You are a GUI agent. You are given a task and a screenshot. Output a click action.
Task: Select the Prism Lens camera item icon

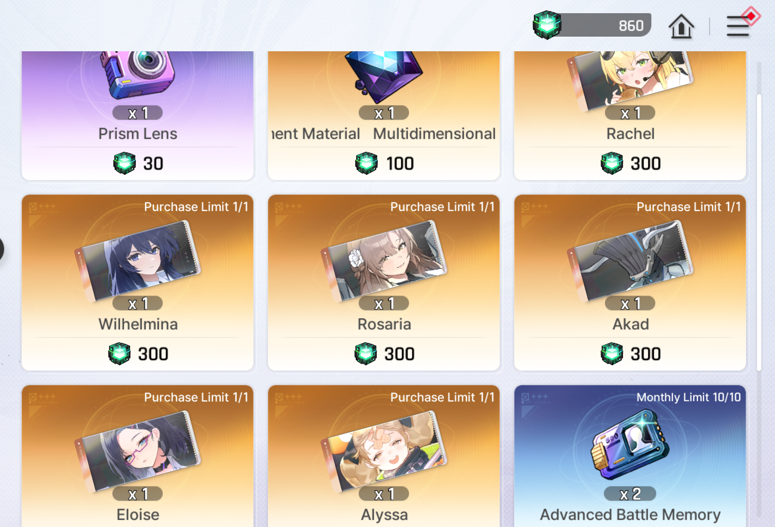coord(137,74)
